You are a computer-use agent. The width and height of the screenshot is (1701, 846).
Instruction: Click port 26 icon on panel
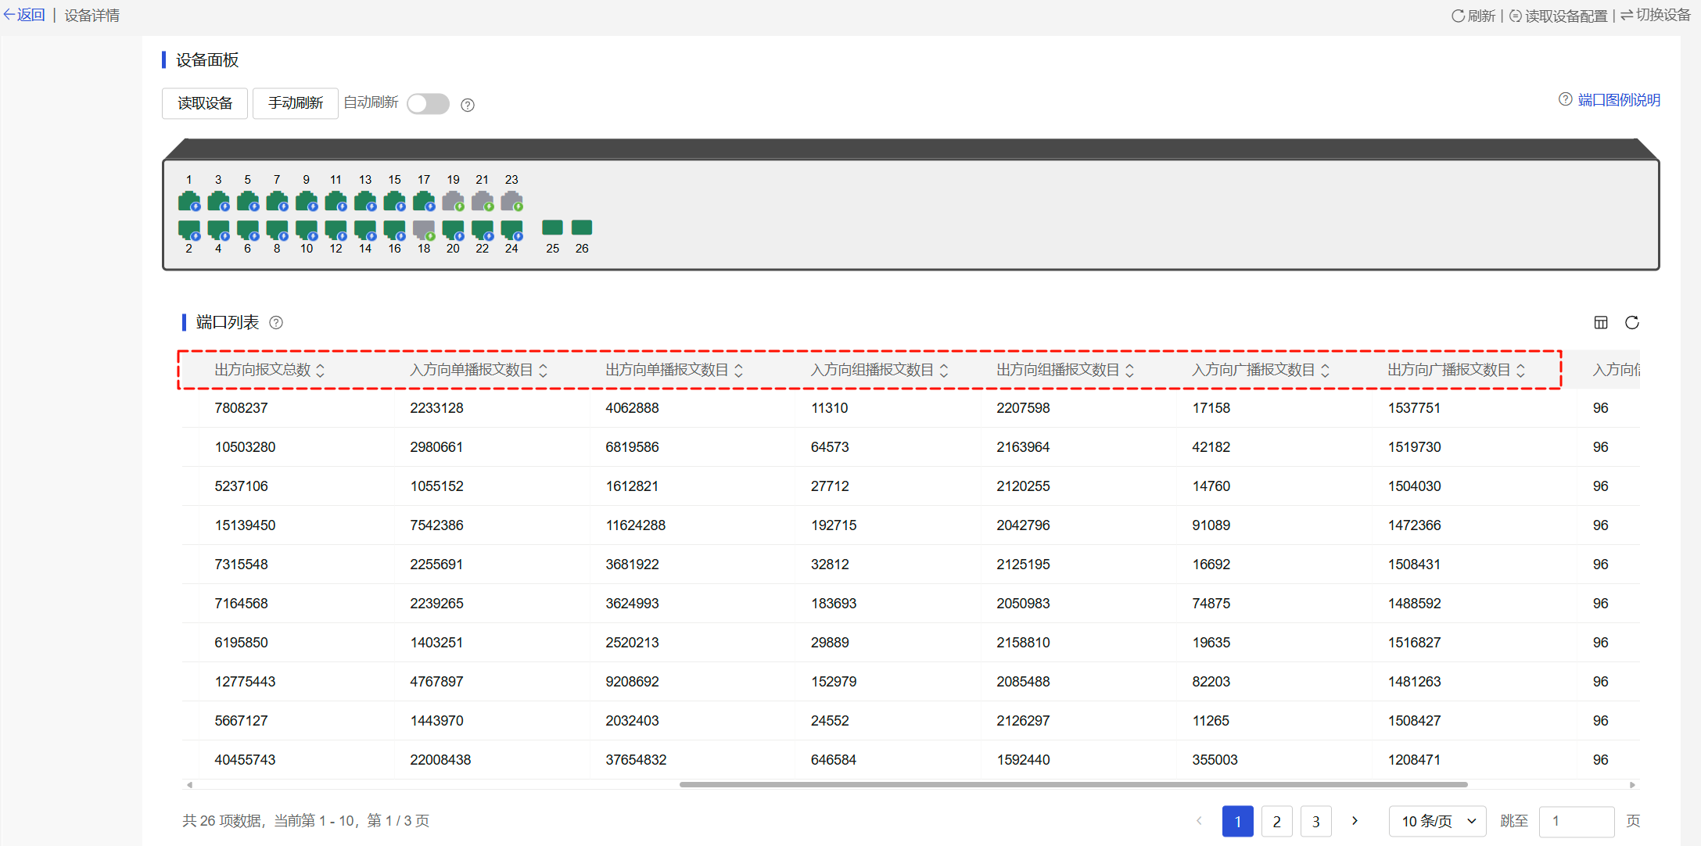pyautogui.click(x=582, y=228)
